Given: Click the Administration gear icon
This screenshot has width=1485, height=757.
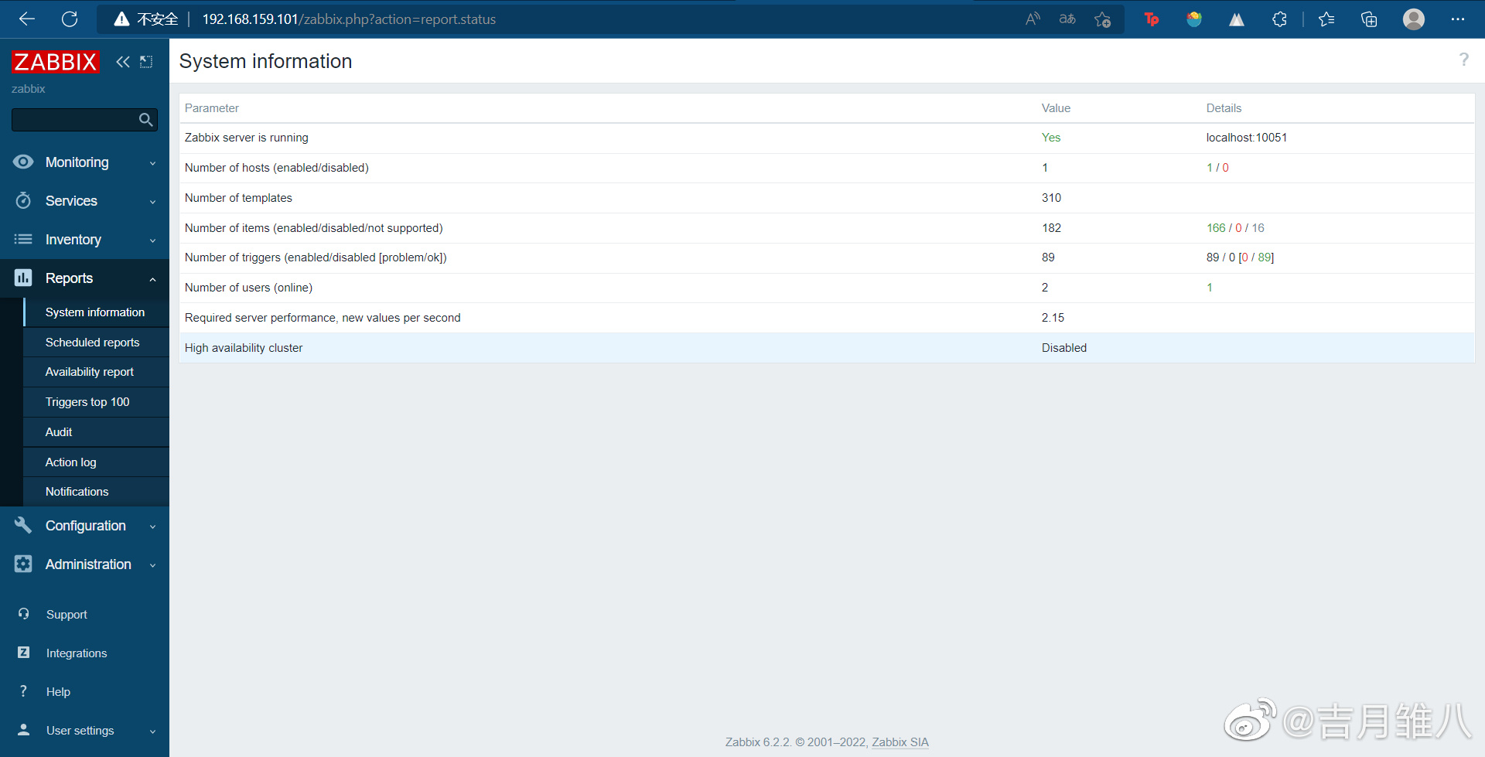Looking at the screenshot, I should click(23, 564).
